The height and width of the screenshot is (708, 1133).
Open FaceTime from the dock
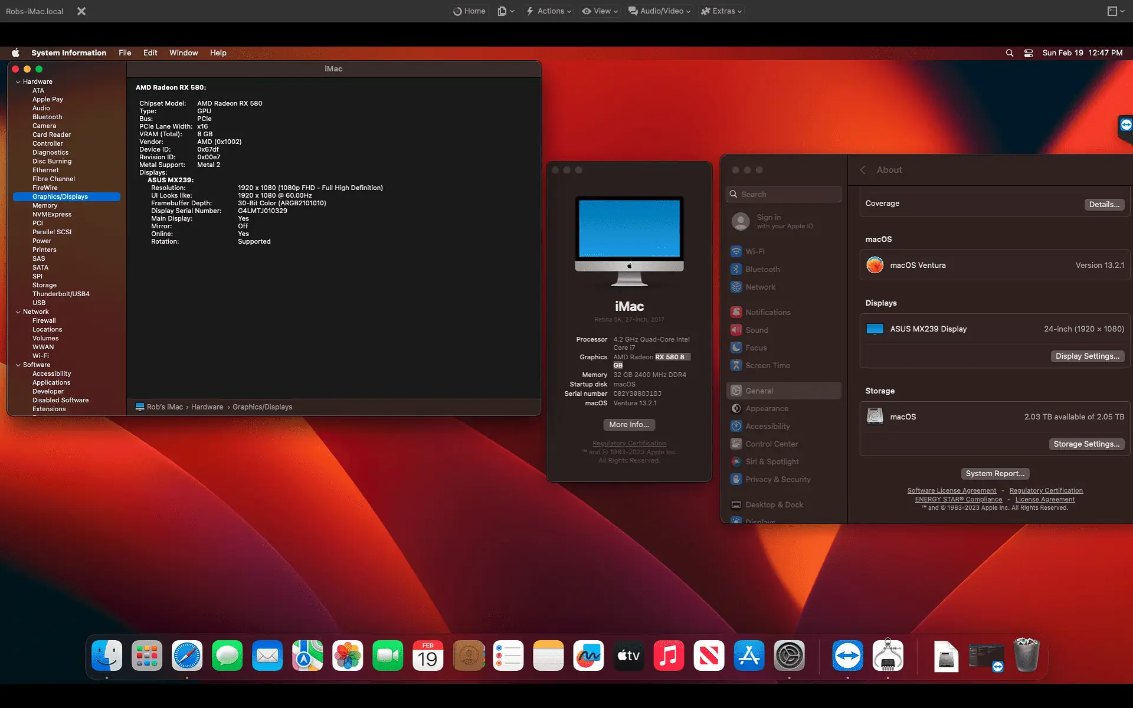[388, 655]
